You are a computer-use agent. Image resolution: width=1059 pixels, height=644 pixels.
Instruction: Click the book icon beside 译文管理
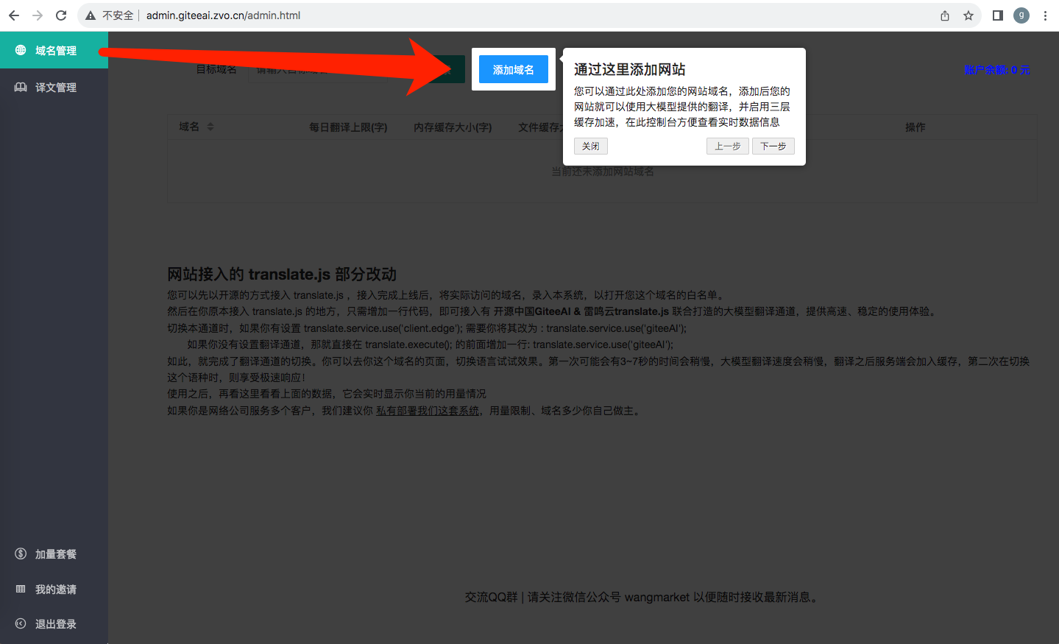coord(21,87)
